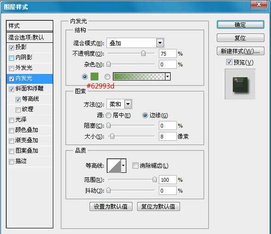
Task: Click the 大小 size slider handle
Action: tap(112, 137)
